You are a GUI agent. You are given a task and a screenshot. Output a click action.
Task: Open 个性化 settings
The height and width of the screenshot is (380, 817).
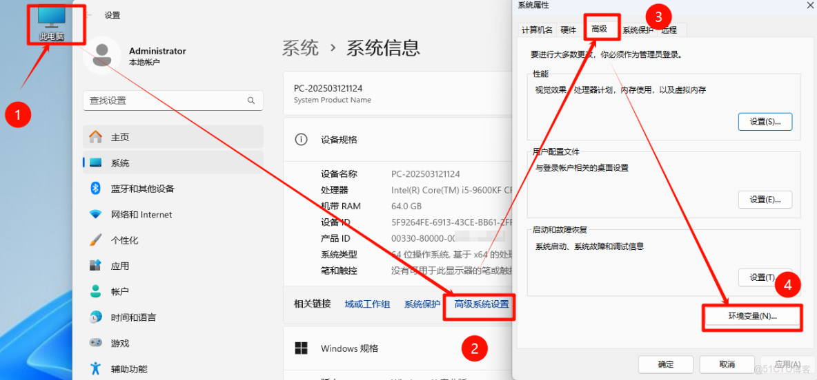(173, 240)
